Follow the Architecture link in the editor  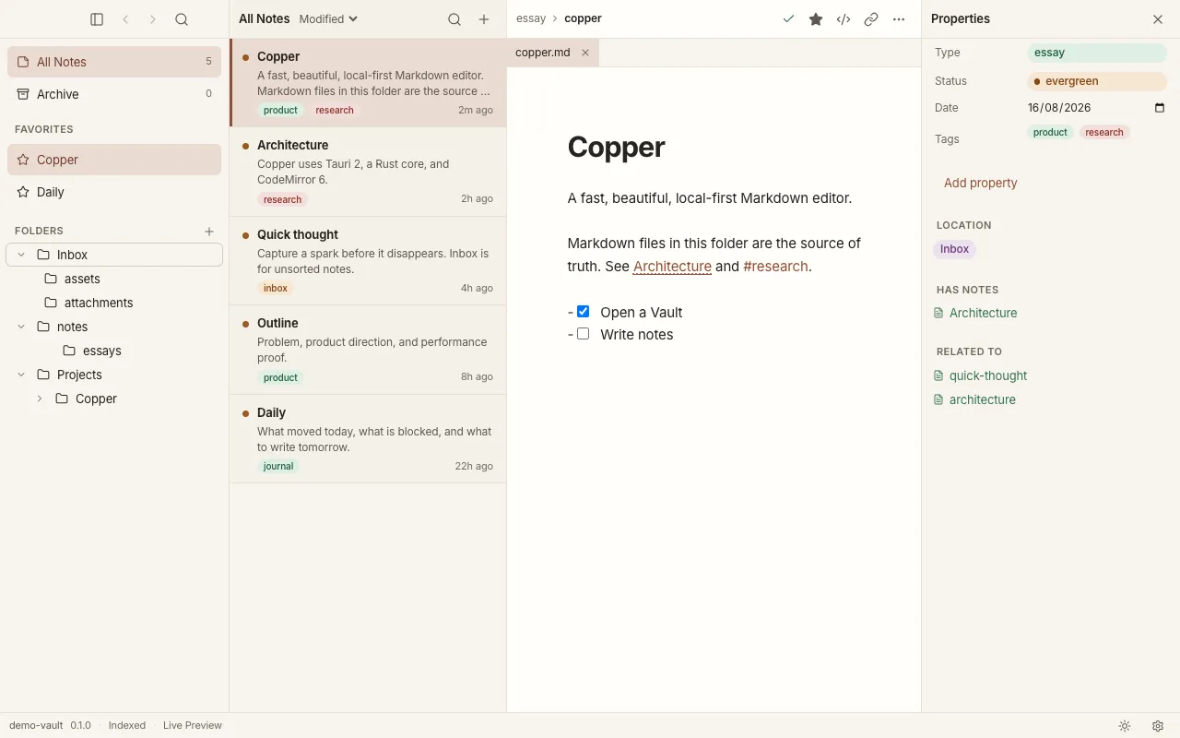point(672,267)
